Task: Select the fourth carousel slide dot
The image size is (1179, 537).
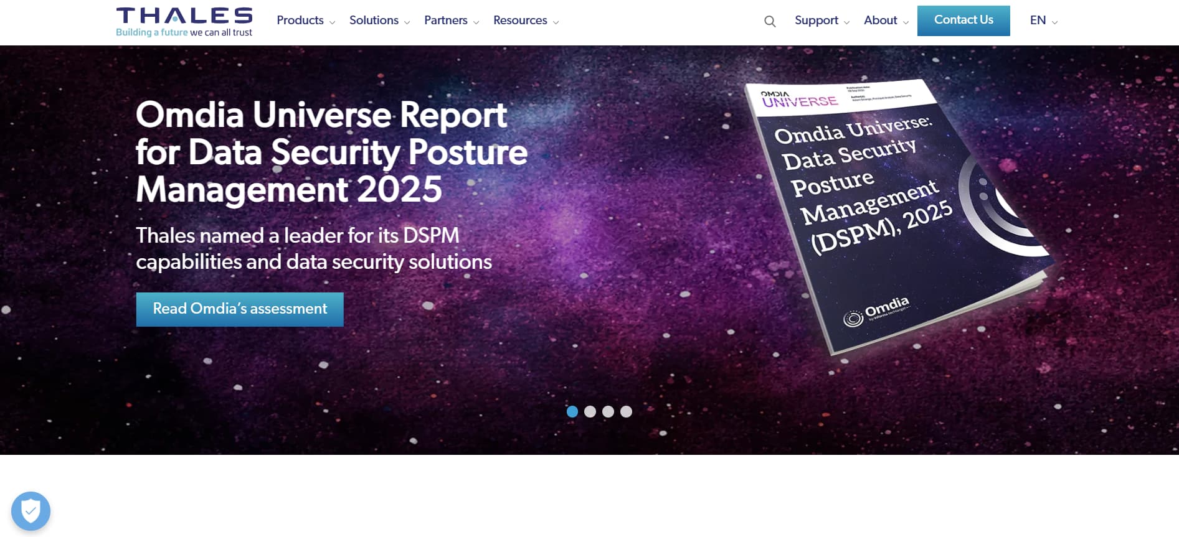Action: pos(627,411)
